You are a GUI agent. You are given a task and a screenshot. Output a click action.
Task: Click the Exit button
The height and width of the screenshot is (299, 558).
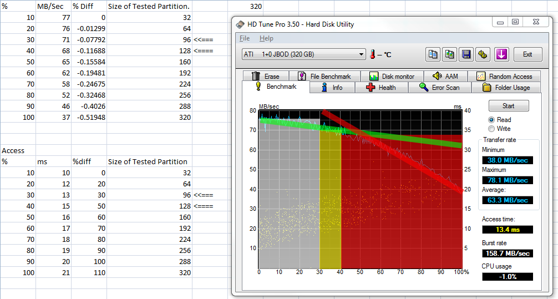pos(527,54)
